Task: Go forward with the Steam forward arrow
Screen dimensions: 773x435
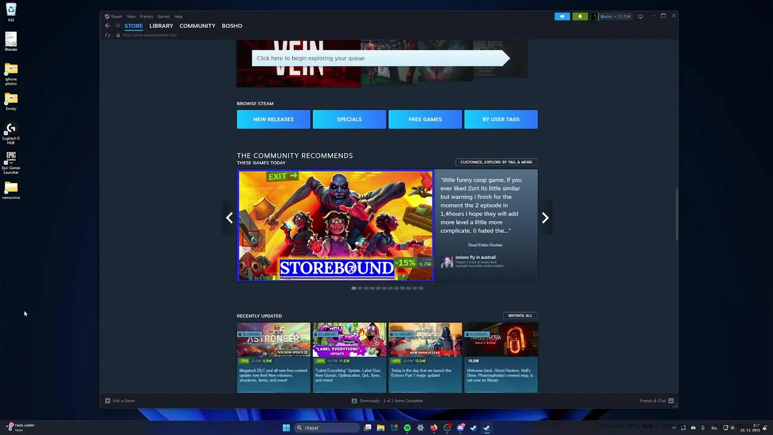Action: [117, 25]
